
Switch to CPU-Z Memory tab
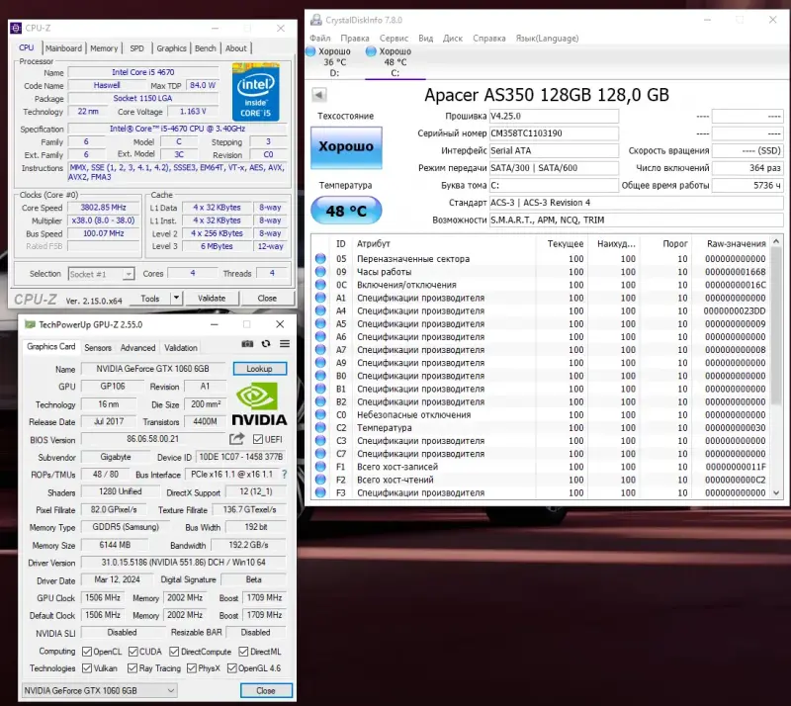tap(104, 48)
